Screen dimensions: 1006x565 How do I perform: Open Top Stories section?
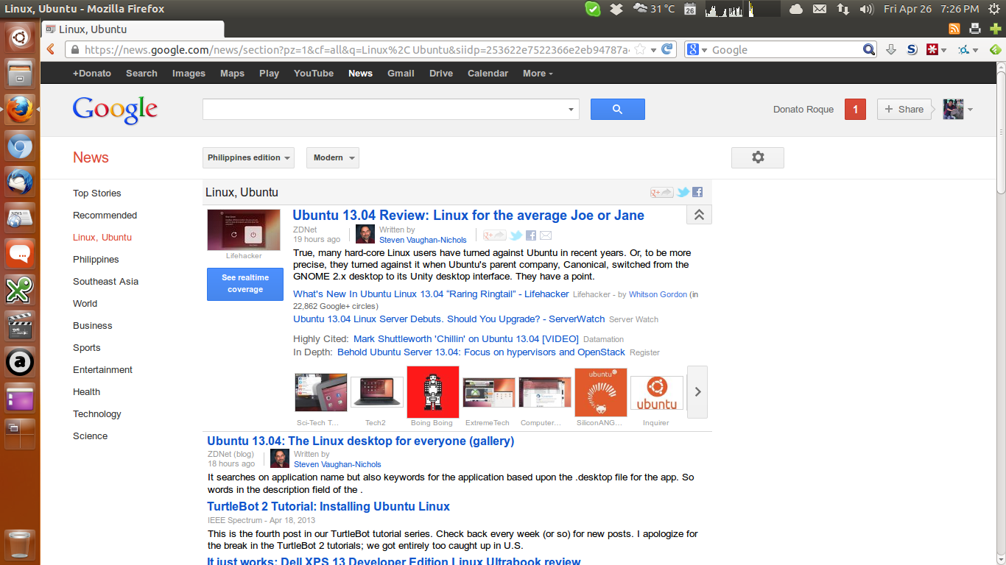pos(97,193)
